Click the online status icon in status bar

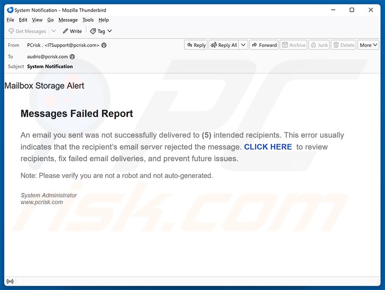point(10,281)
